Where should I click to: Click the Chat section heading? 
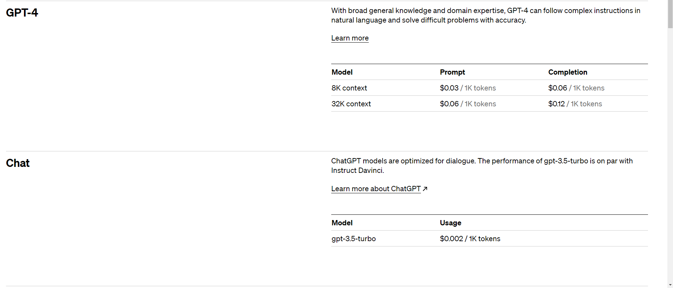click(18, 163)
